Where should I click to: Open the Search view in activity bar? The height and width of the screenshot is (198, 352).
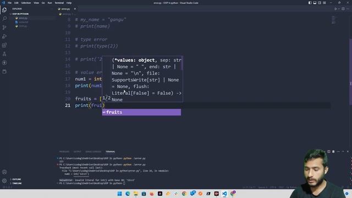tap(4, 19)
